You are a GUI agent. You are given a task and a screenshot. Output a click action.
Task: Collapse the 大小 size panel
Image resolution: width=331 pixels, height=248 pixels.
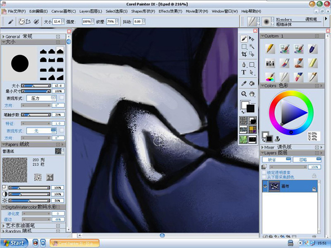pos(3,42)
